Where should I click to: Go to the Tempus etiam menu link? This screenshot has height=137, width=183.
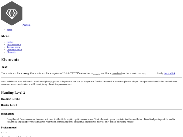[13, 47]
